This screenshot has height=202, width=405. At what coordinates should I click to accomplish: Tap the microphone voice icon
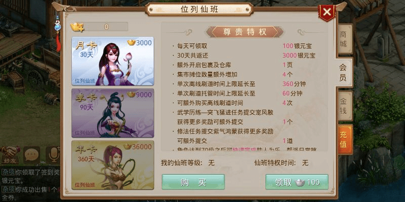[54, 155]
